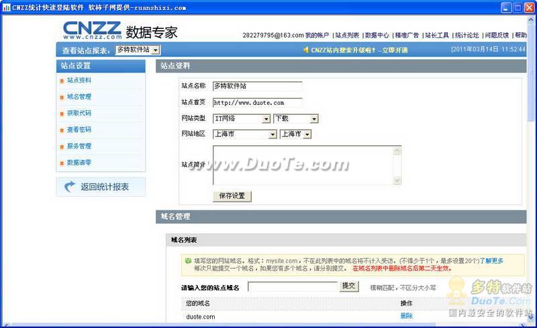Click the 站点简介 text area
The width and height of the screenshot is (537, 328).
click(307, 165)
